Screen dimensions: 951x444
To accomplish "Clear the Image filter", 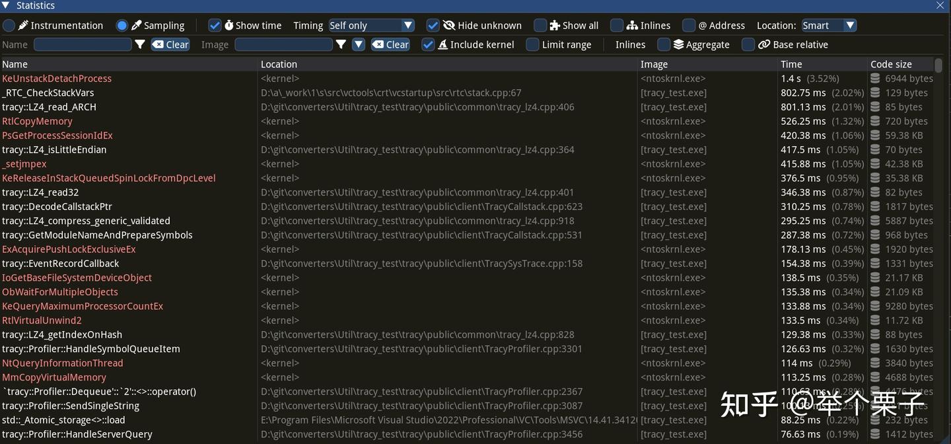I will 390,44.
